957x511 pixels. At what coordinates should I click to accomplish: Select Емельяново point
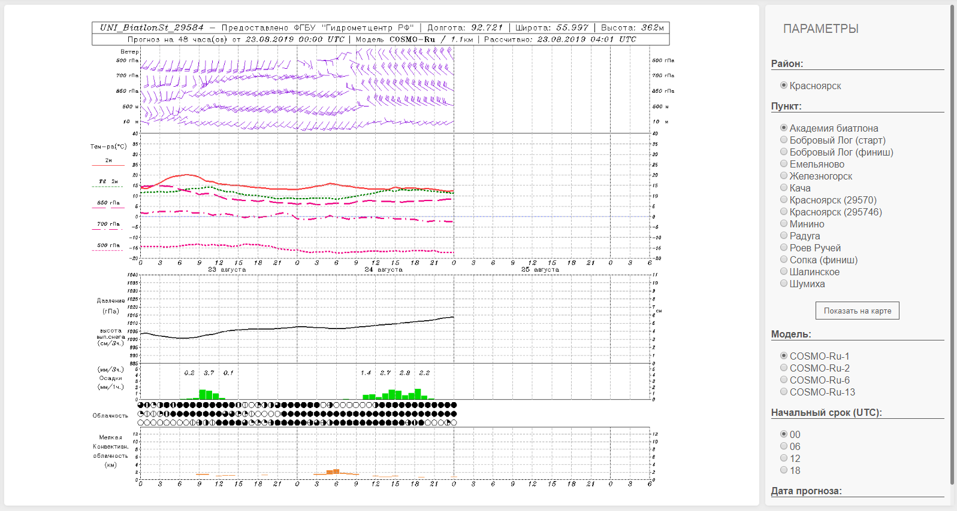point(784,164)
